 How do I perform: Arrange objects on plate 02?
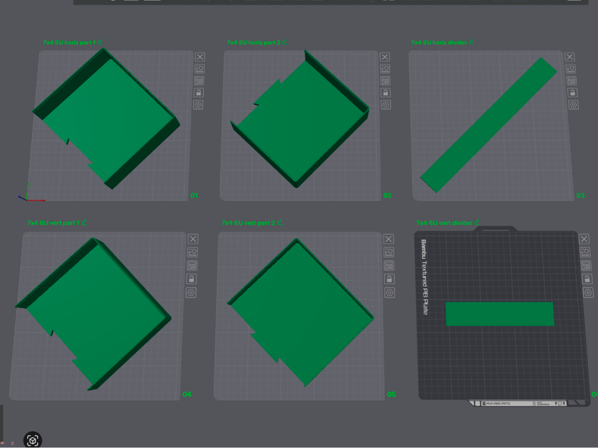pyautogui.click(x=385, y=81)
